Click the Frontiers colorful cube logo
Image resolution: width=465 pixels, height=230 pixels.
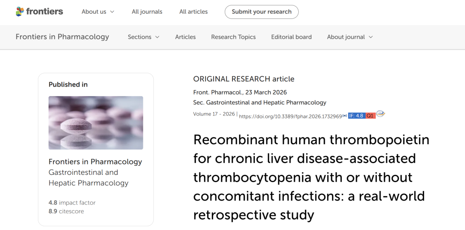coord(20,12)
